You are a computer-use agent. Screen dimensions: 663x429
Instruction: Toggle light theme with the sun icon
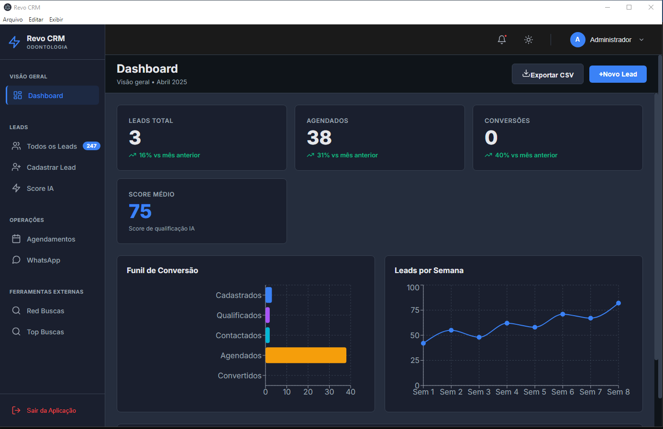[528, 40]
